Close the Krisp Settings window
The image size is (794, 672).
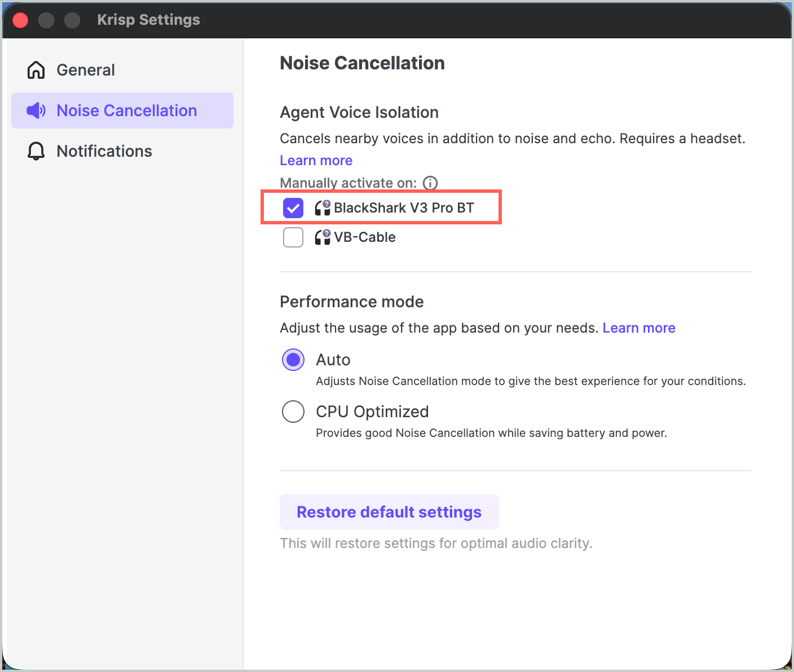click(20, 20)
